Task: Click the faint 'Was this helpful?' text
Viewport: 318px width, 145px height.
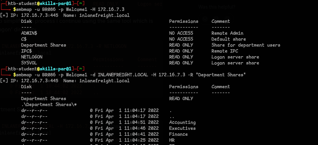Action: coord(217,7)
